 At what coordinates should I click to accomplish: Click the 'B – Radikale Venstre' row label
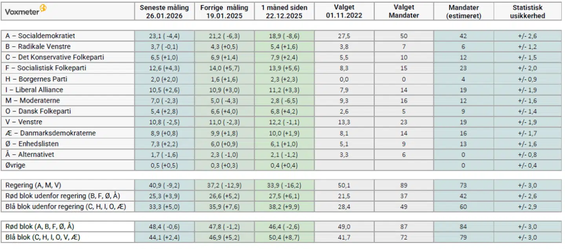tap(38, 47)
